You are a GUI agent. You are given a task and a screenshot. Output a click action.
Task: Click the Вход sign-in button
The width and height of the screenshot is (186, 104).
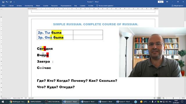161,2
